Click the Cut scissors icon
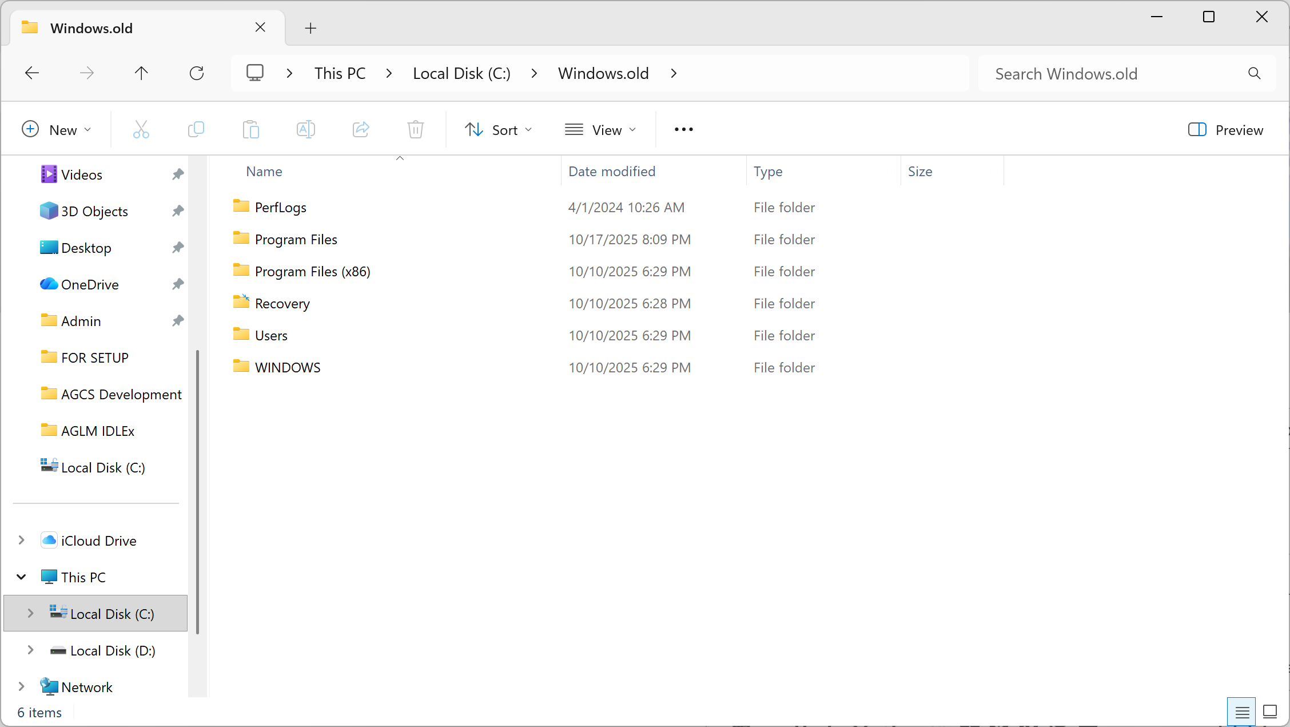This screenshot has width=1290, height=727. tap(141, 130)
